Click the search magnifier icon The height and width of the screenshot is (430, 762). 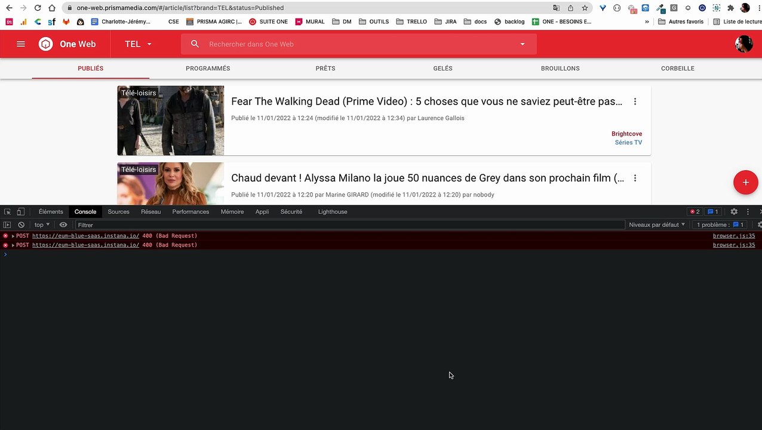195,44
